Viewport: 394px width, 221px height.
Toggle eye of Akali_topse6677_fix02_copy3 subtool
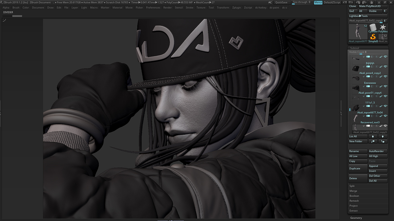[385, 126]
